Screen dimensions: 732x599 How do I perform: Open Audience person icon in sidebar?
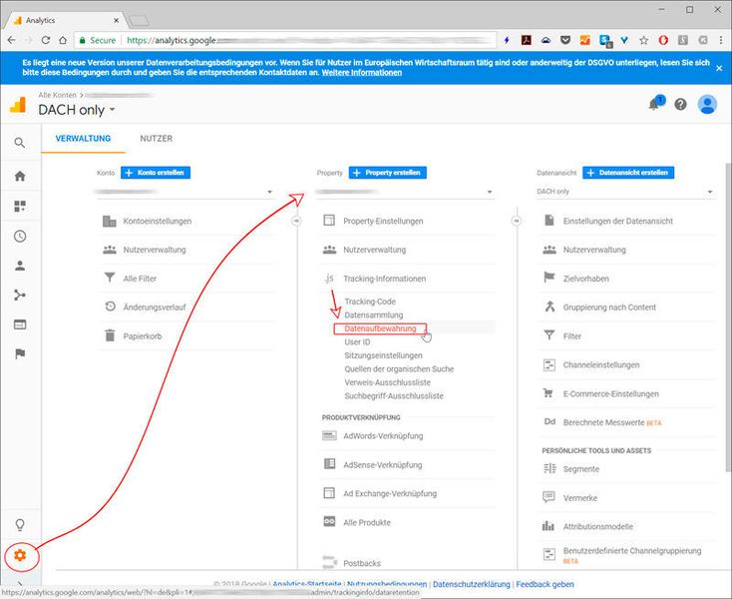pyautogui.click(x=20, y=266)
